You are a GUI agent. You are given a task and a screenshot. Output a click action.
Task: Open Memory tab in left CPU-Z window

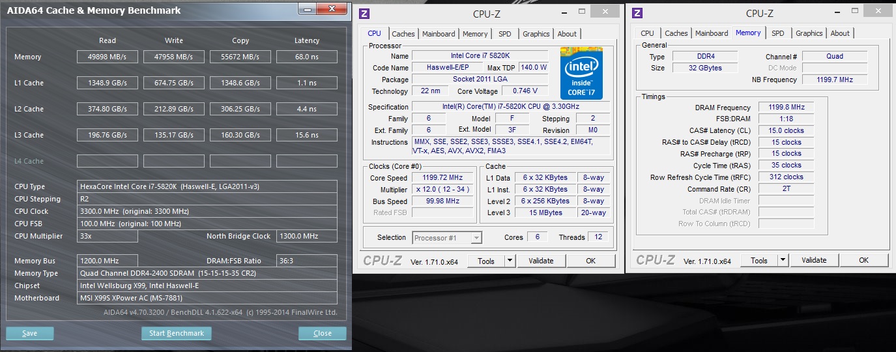coord(475,34)
